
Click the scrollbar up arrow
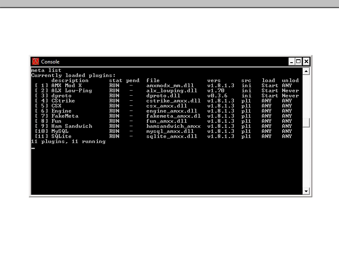(x=306, y=71)
